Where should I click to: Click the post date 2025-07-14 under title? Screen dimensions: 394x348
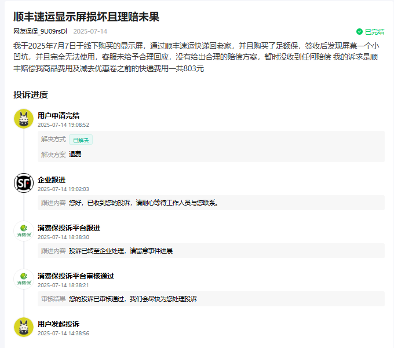[90, 31]
